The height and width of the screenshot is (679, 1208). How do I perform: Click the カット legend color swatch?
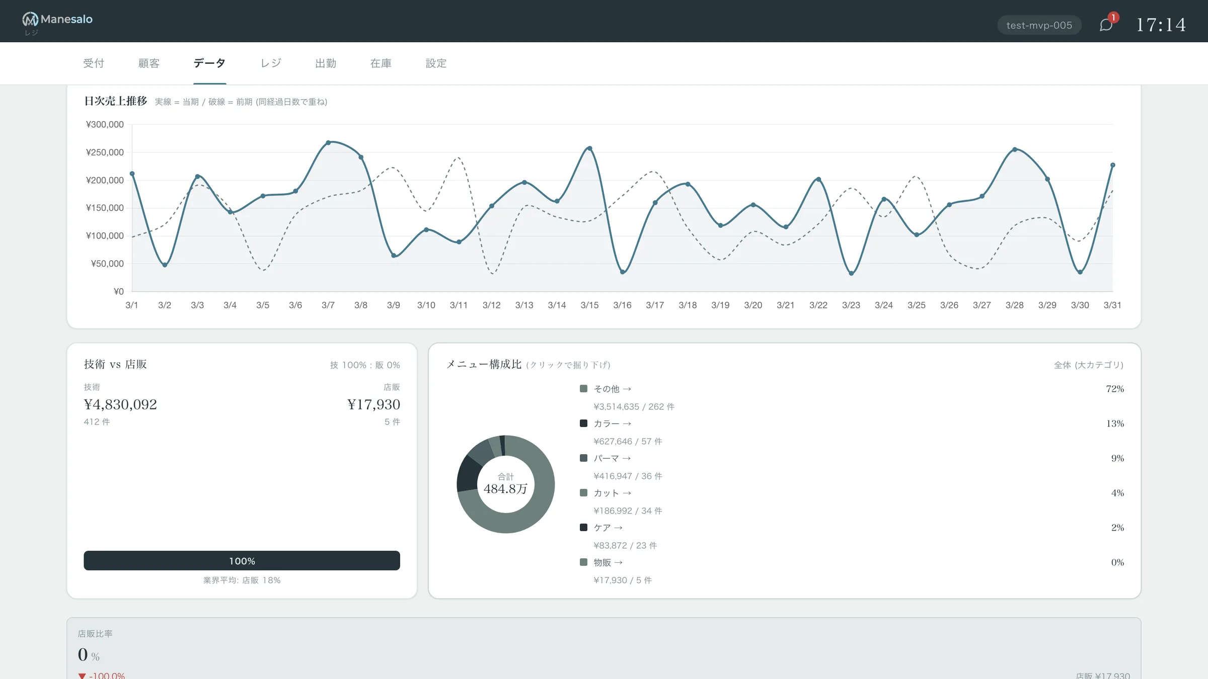(583, 493)
